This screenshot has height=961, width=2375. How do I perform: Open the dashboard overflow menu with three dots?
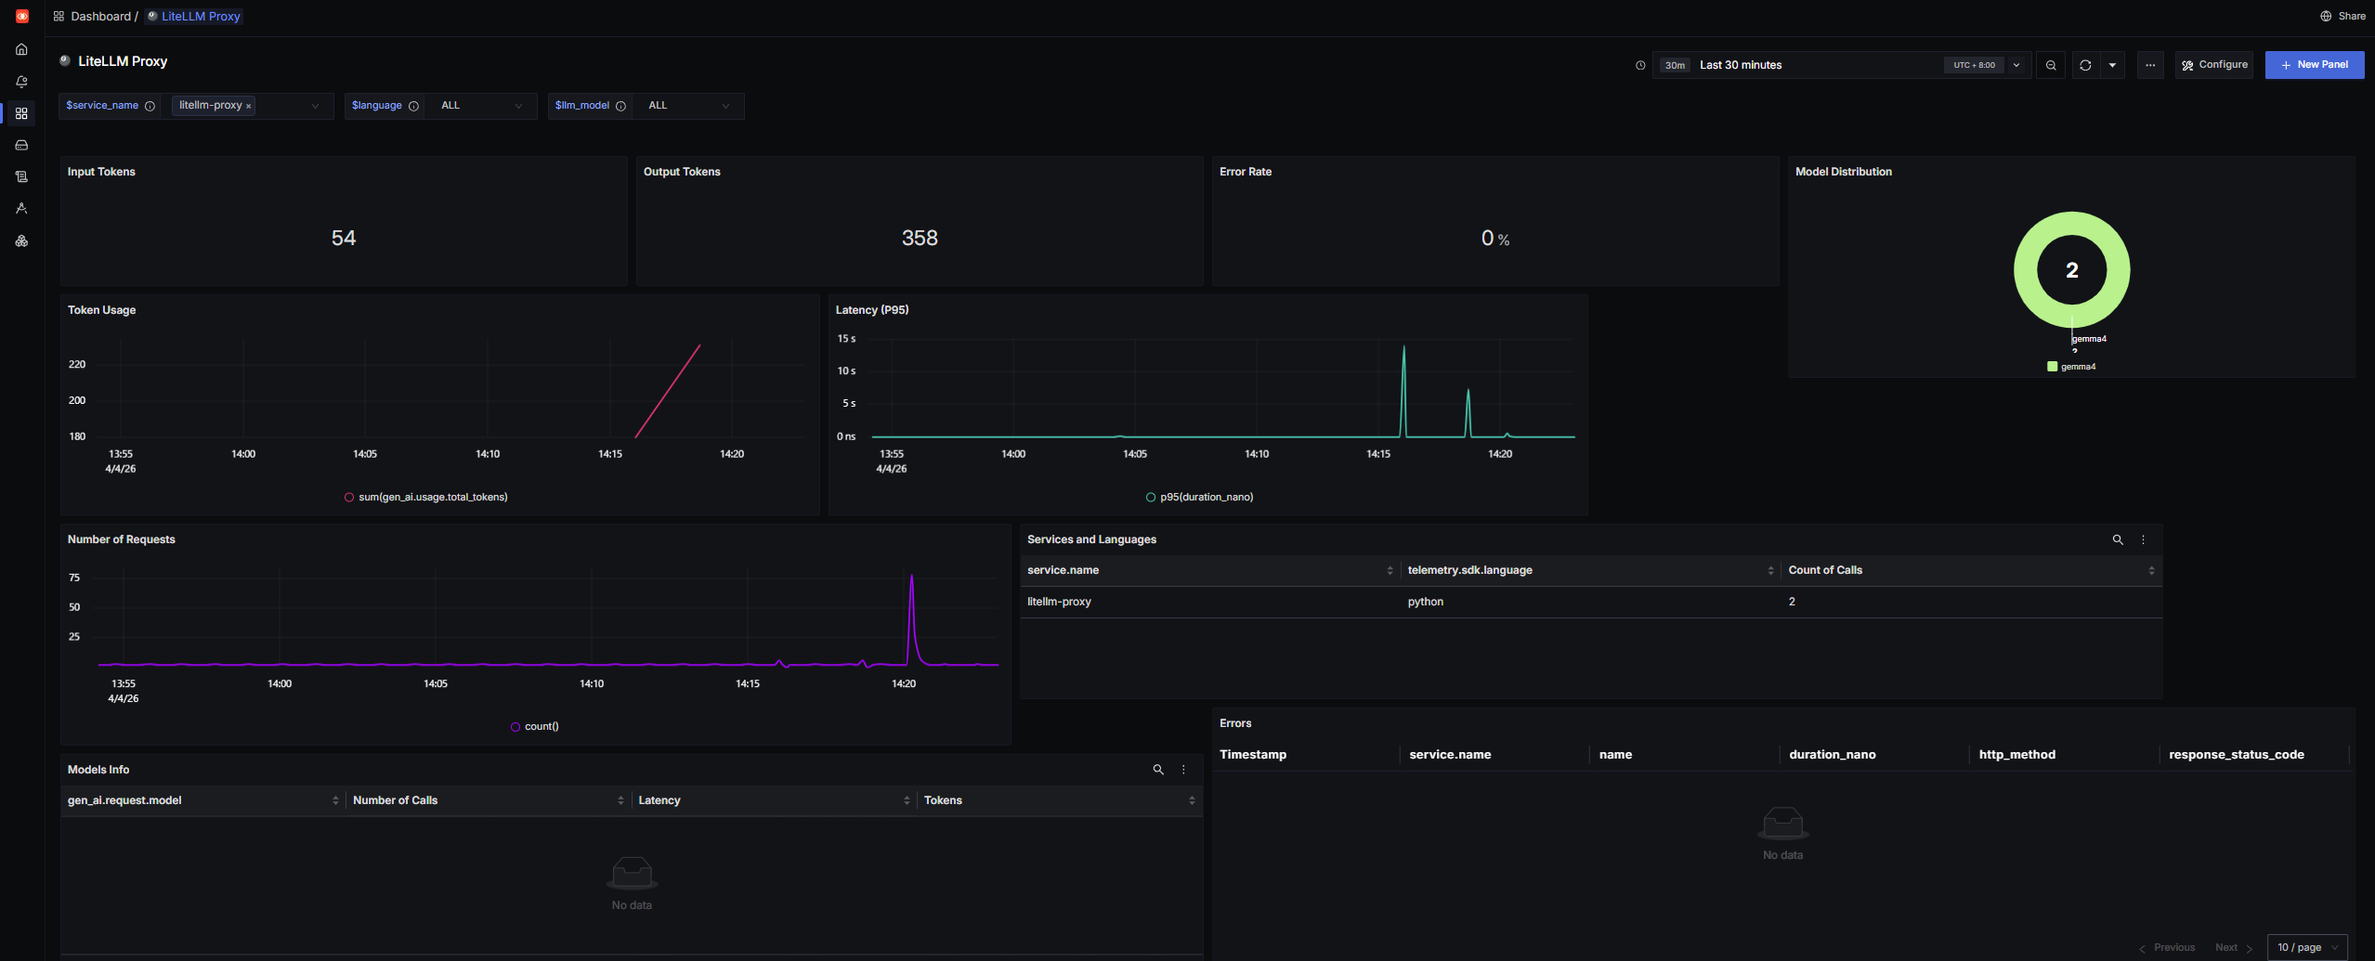[2149, 65]
